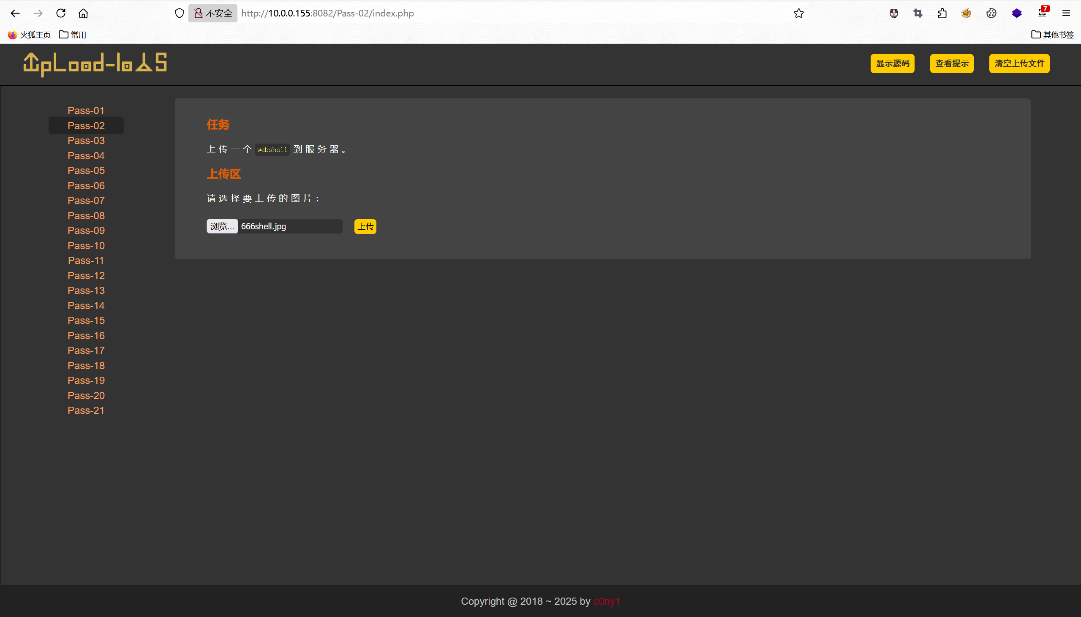
Task: Open the extensions puzzle-piece icon
Action: pos(942,13)
